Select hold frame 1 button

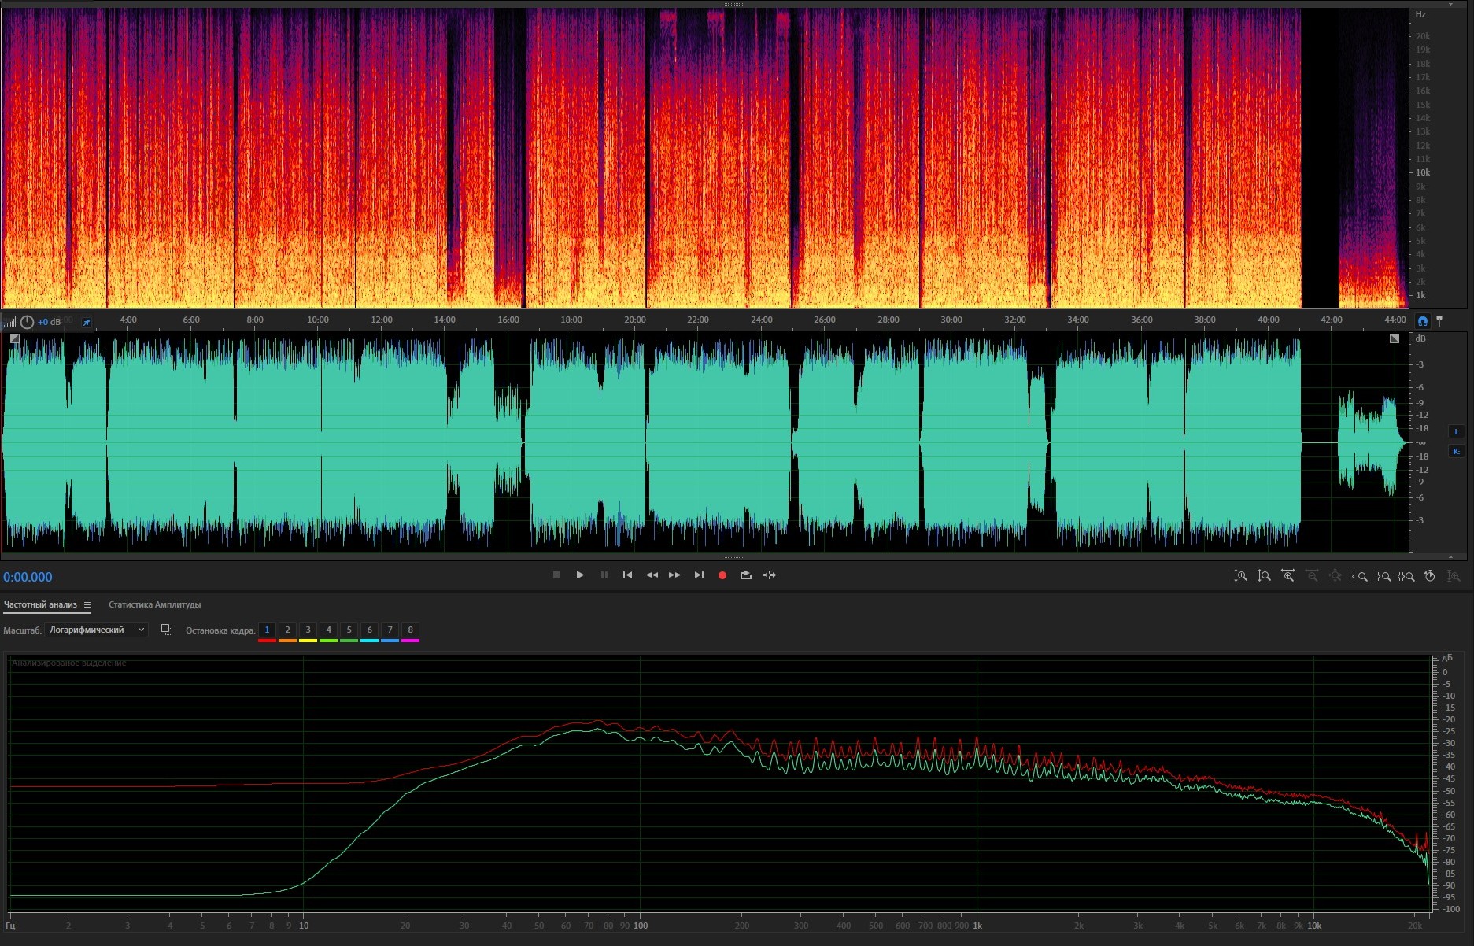click(x=267, y=630)
